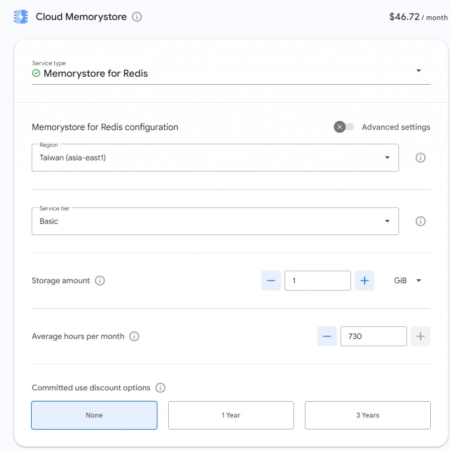Increase storage amount with plus button
451x451 pixels.
click(364, 280)
